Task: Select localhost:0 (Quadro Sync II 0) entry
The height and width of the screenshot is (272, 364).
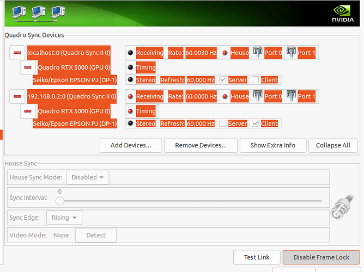Action: [69, 53]
